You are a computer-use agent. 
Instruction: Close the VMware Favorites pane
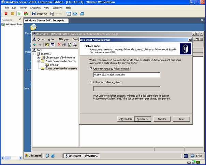20,19
